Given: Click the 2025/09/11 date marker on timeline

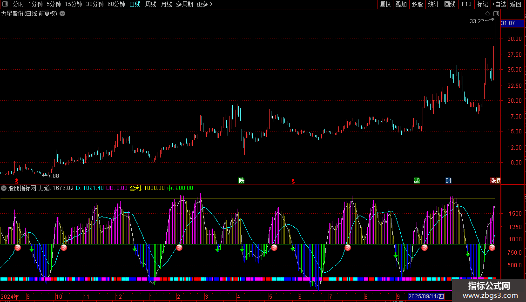Looking at the screenshot, I should [426, 296].
